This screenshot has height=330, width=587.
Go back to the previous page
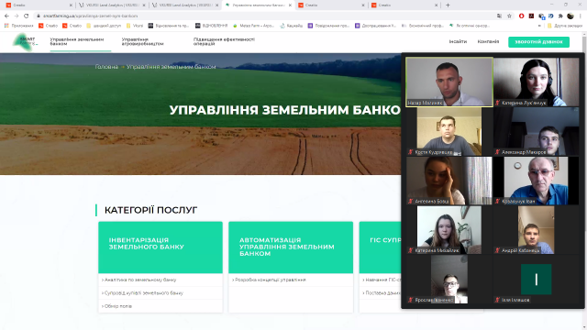pyautogui.click(x=6, y=16)
